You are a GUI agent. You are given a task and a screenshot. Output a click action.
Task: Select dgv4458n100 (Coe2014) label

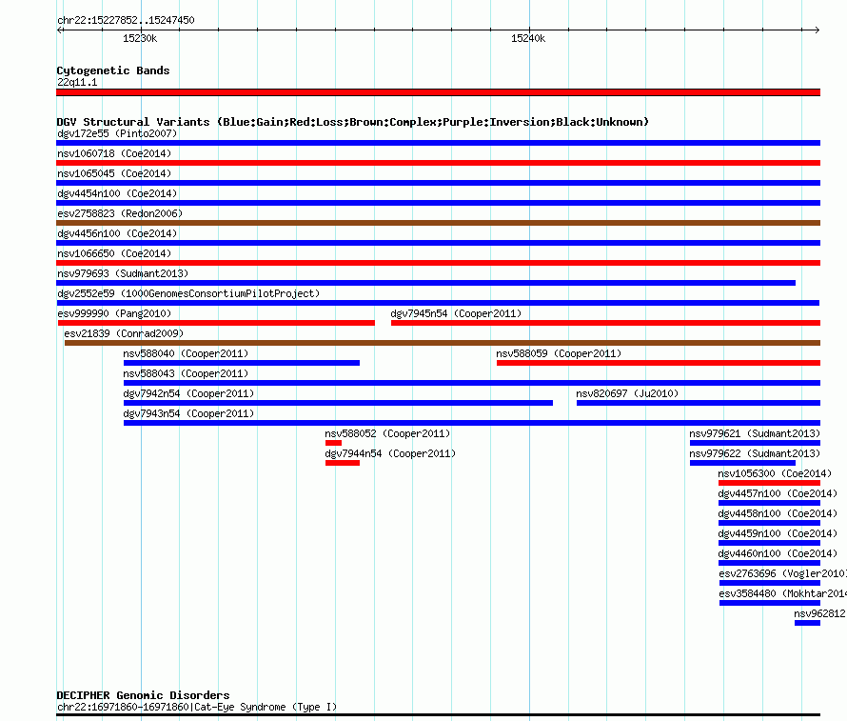click(x=778, y=513)
